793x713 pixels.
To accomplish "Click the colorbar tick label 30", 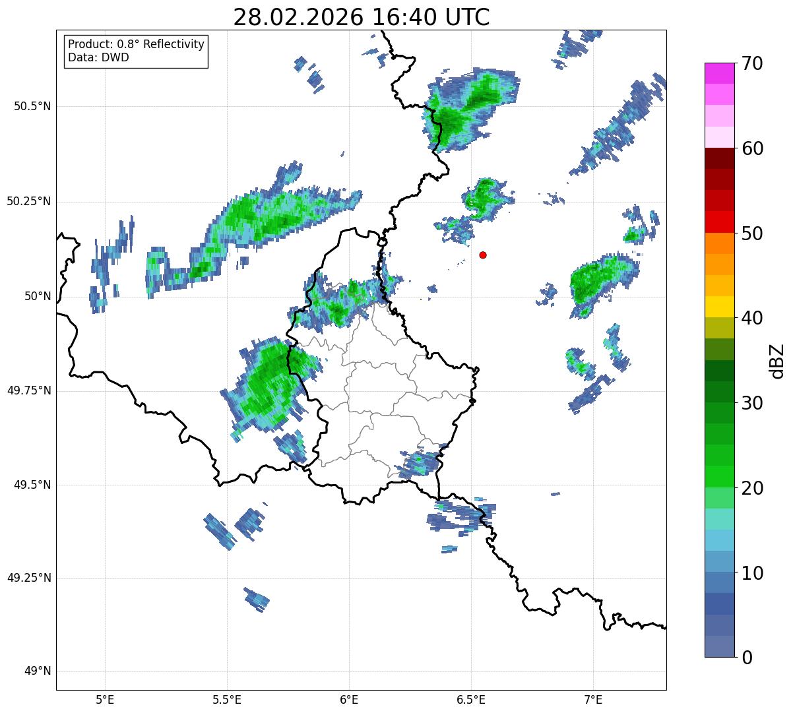I will 752,403.
